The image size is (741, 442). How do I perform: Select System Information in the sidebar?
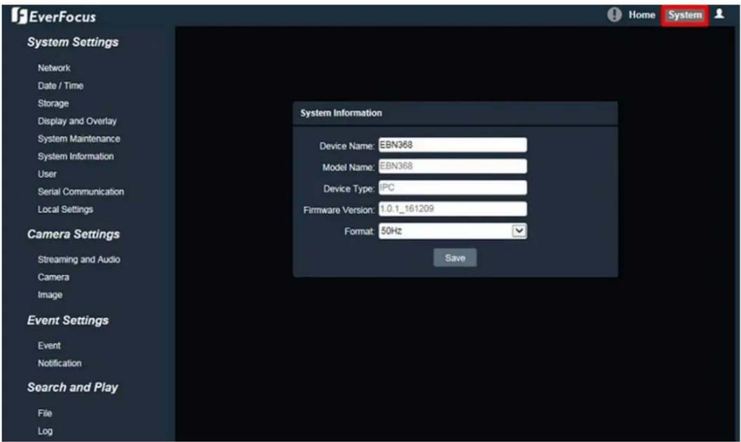[x=76, y=156]
